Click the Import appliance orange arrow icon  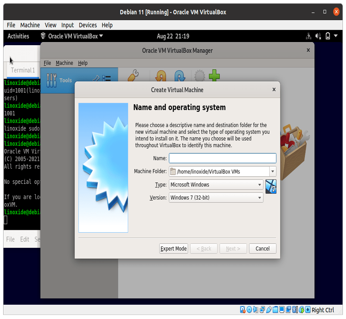tap(161, 76)
